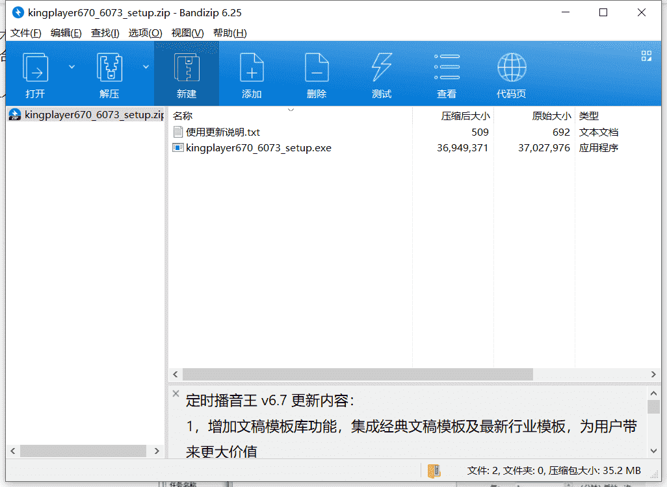Click the status text 文件: 2, 文件夹: 0

[505, 470]
